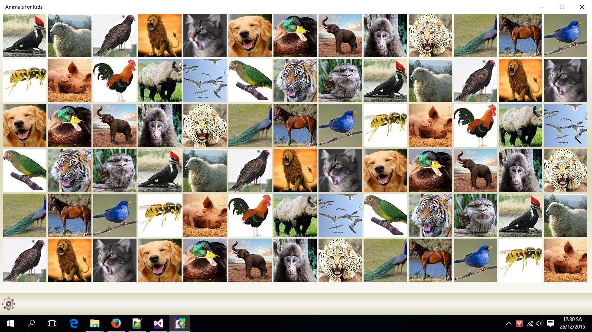Open the Start menu
The image size is (592, 332).
(10, 323)
